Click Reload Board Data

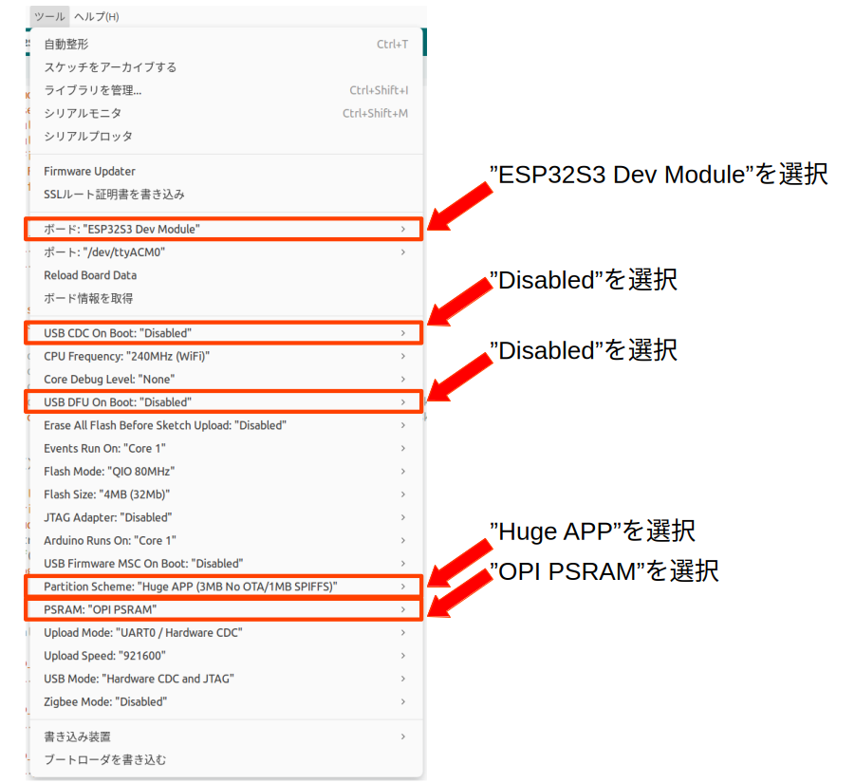coord(90,275)
